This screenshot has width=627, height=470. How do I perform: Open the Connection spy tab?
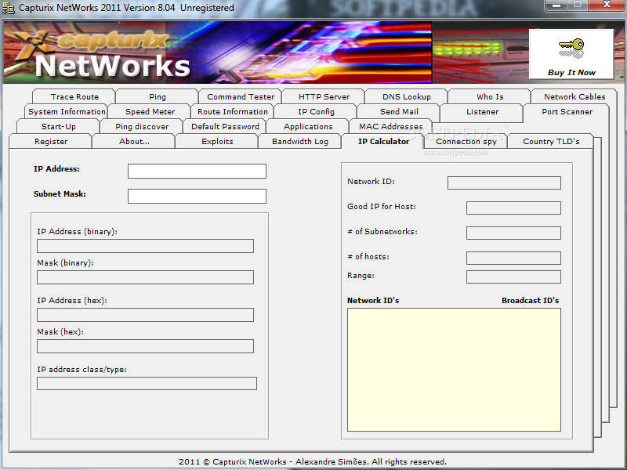point(466,142)
